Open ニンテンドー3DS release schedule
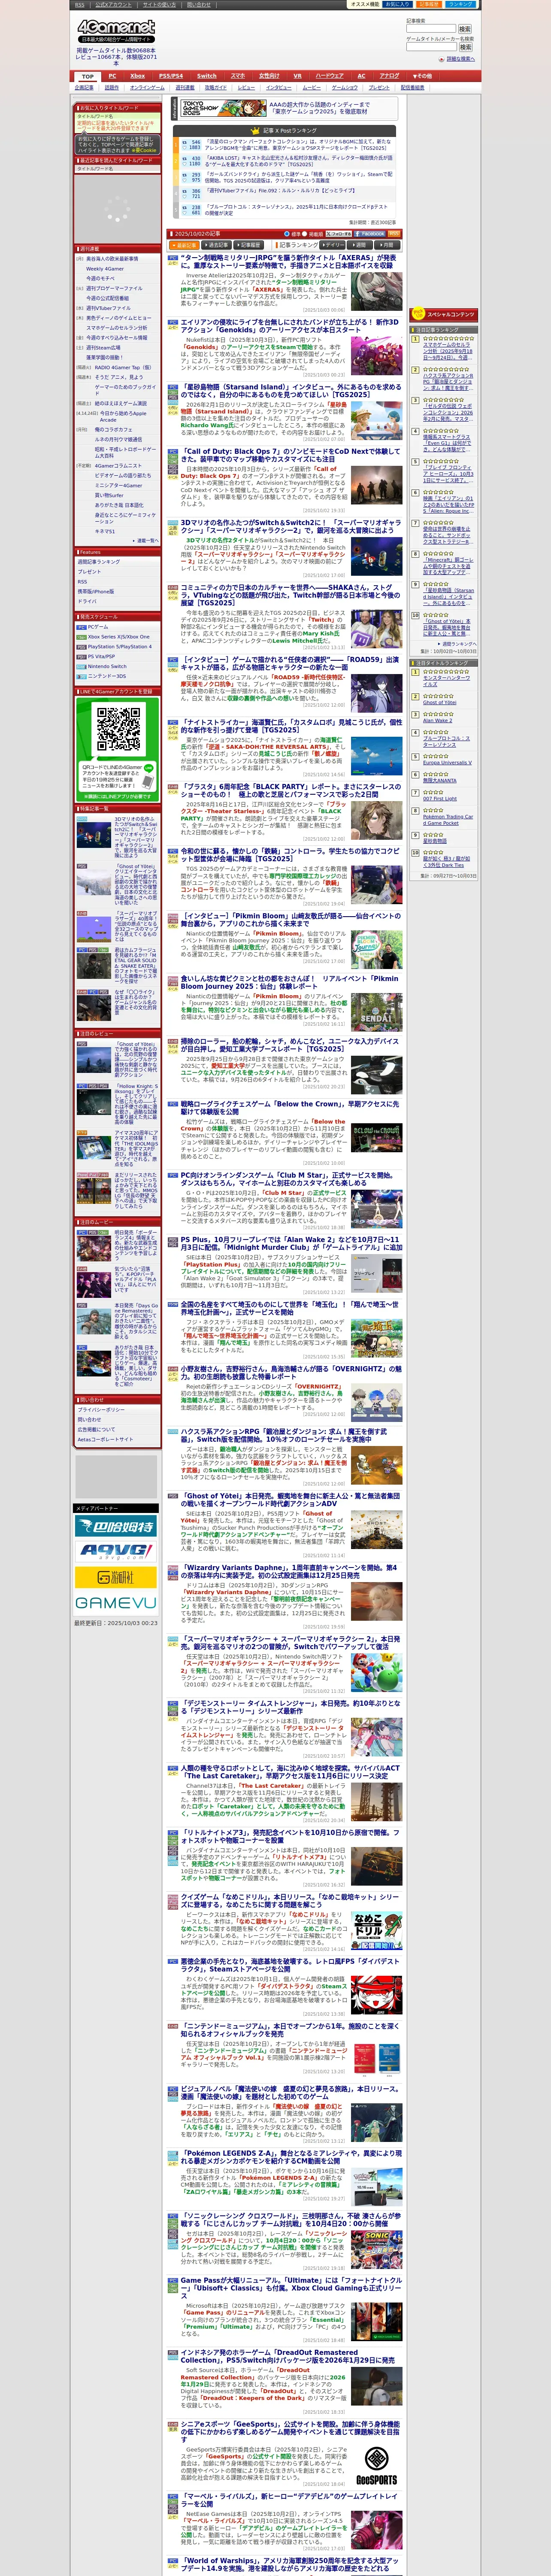Screen dimensions: 551x2576 pyautogui.click(x=101, y=676)
